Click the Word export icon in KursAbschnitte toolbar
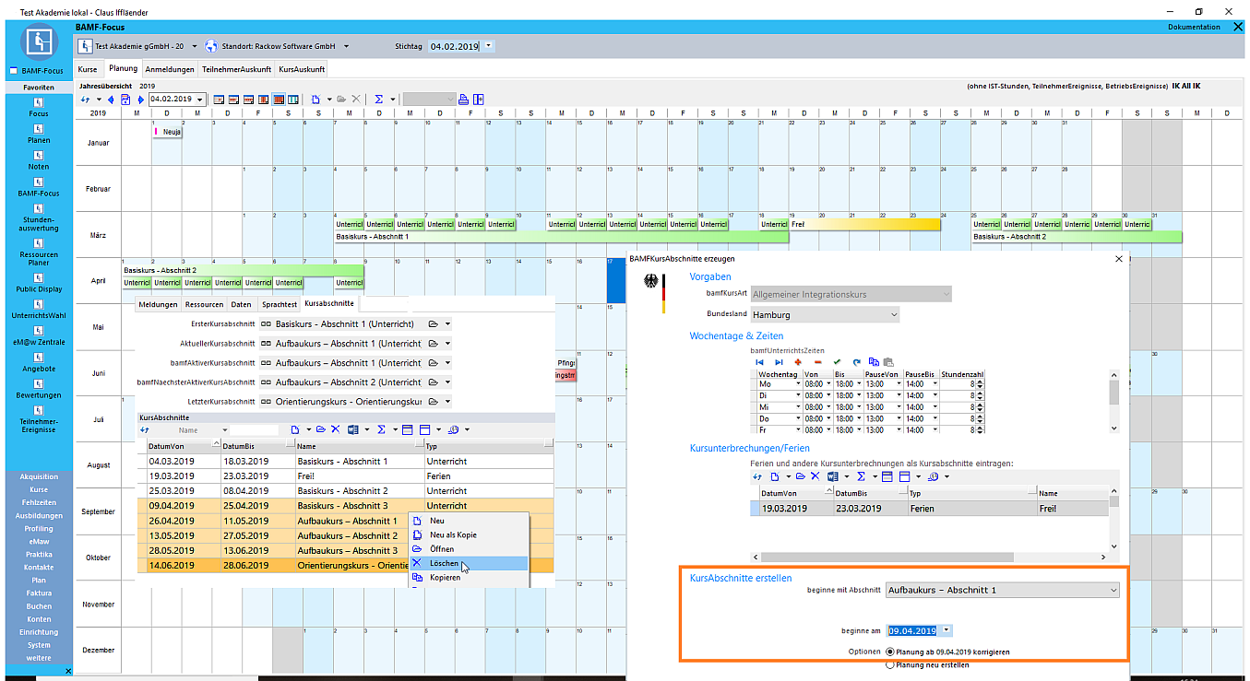 (x=353, y=429)
